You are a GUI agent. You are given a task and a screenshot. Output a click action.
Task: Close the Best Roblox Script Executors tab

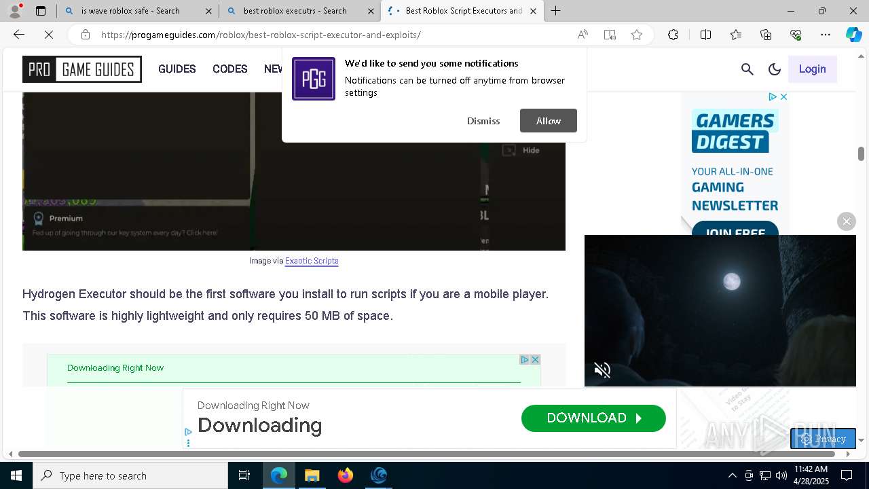(x=533, y=11)
